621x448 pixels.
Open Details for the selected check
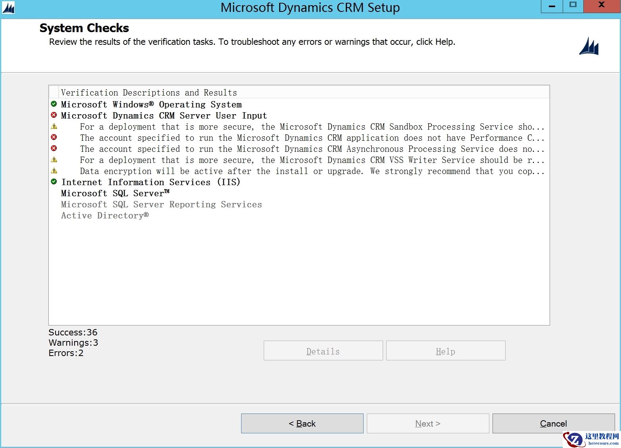pos(323,350)
